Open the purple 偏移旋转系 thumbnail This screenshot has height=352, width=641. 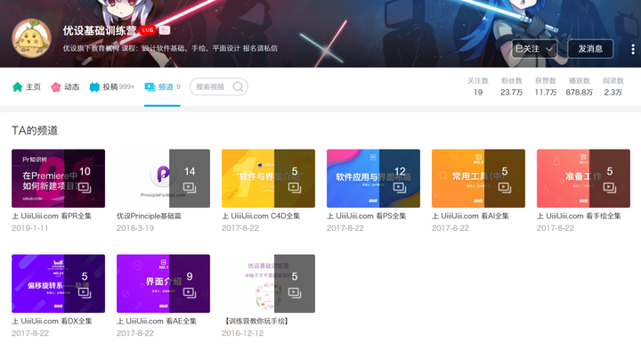click(59, 283)
